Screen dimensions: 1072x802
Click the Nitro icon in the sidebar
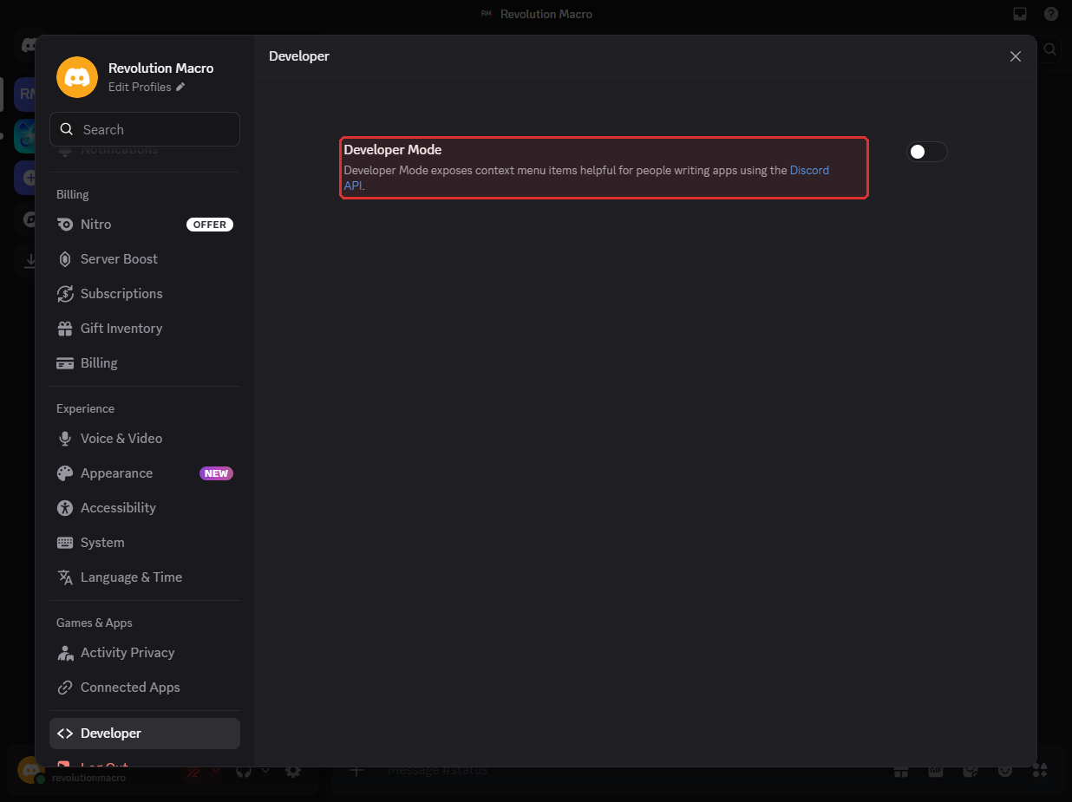point(65,224)
